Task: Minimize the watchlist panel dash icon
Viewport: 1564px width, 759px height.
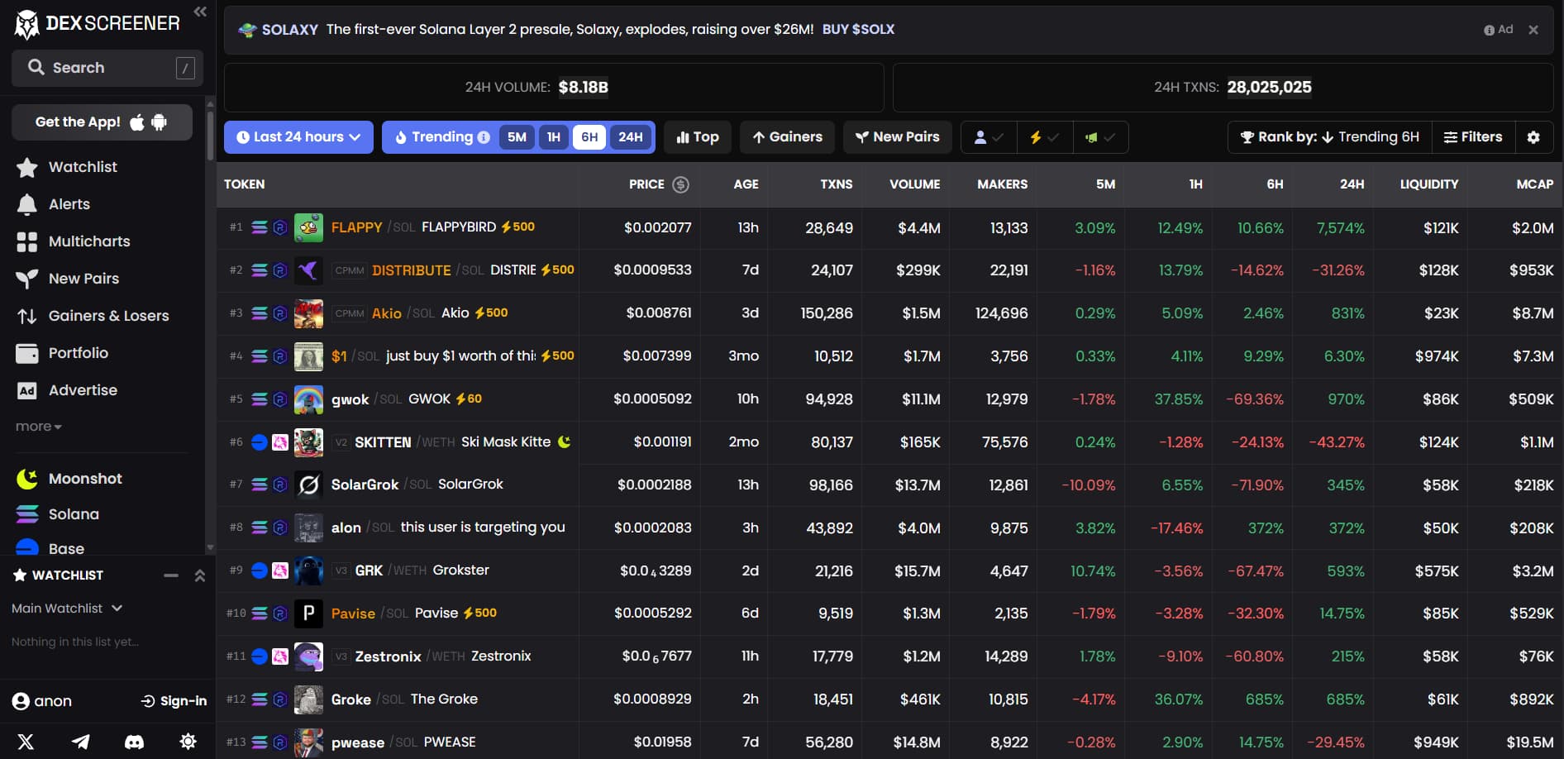Action: point(171,575)
